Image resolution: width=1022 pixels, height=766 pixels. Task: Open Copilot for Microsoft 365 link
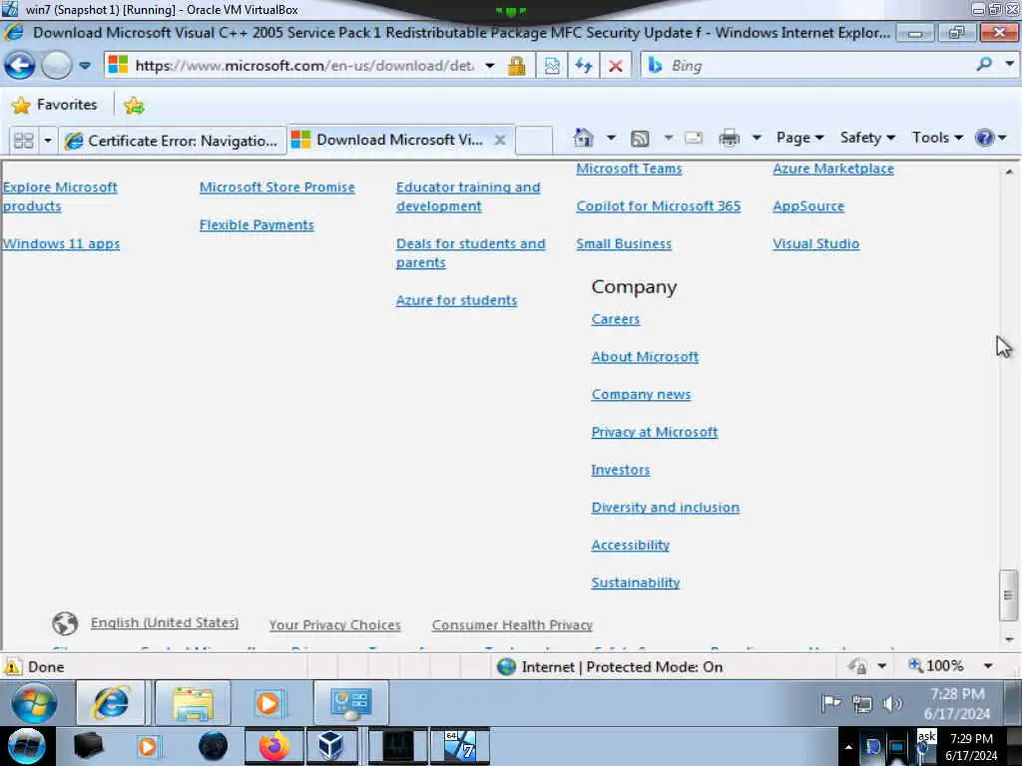(659, 206)
